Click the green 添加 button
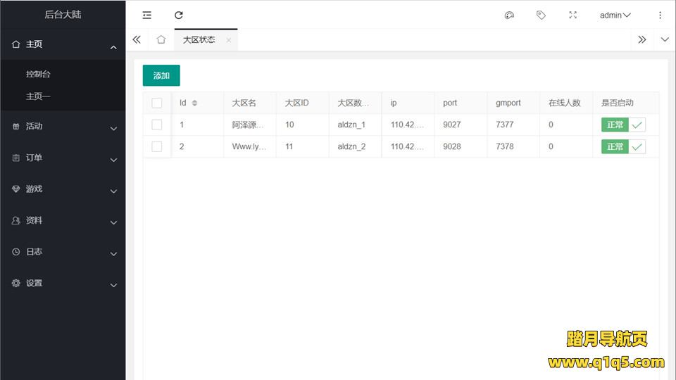Viewport: 676px width, 380px height. 161,75
